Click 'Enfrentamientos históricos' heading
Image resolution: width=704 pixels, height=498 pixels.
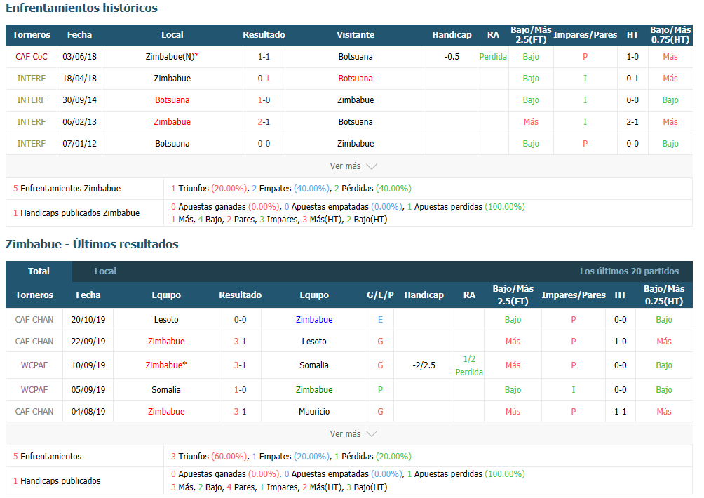tap(82, 8)
